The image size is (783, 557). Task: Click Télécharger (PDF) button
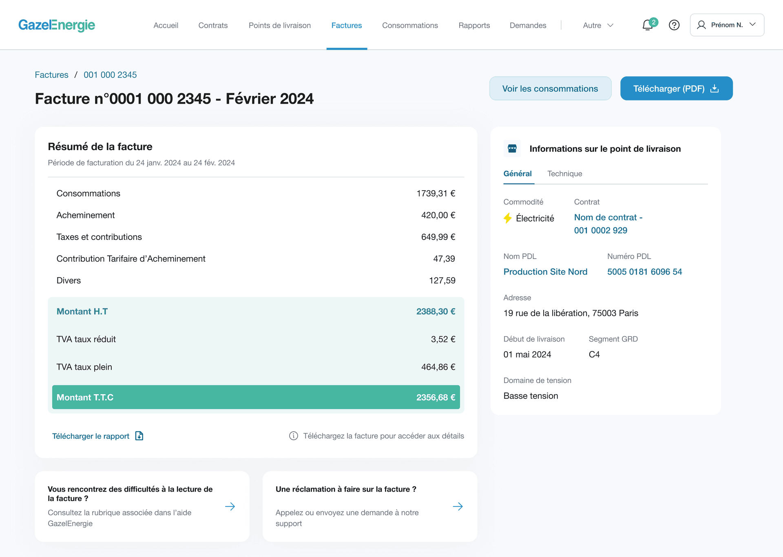[676, 89]
